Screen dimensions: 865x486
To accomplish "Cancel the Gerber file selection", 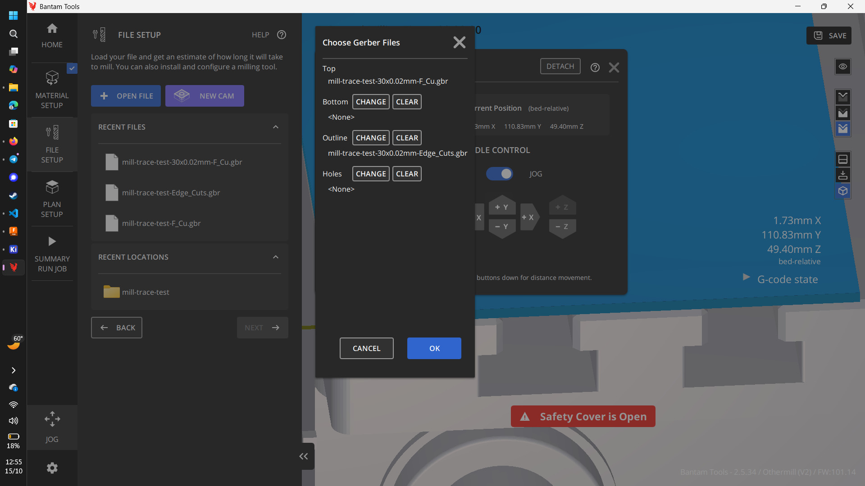I will click(x=367, y=348).
